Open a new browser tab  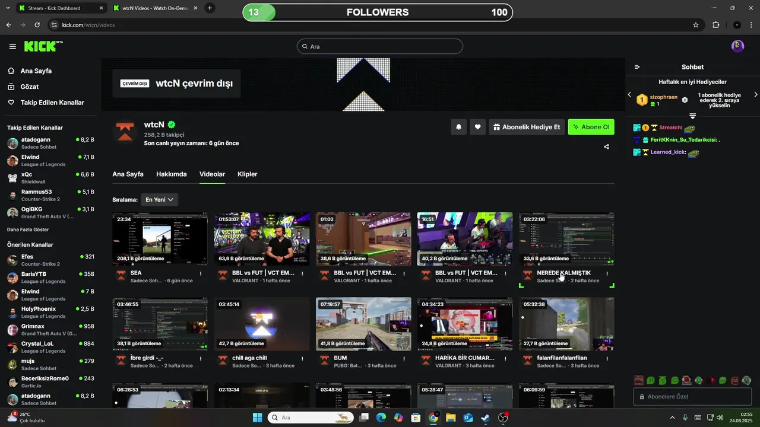click(210, 8)
